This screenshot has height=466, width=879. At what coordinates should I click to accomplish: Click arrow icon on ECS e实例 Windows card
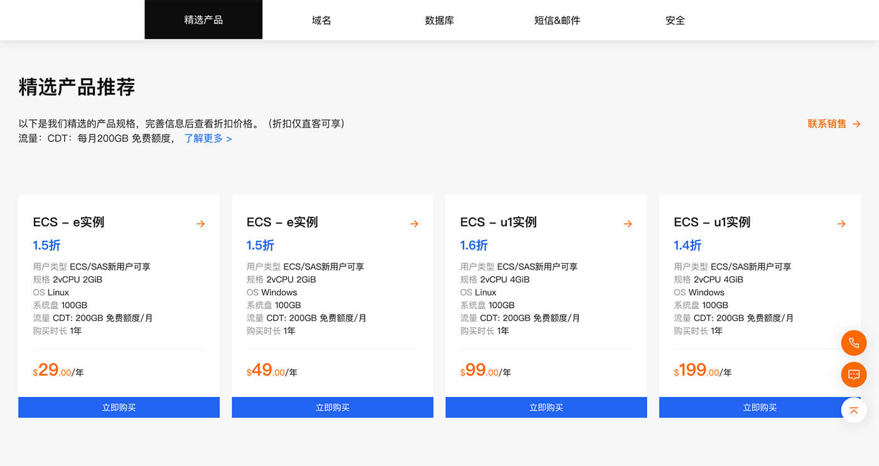coord(414,224)
